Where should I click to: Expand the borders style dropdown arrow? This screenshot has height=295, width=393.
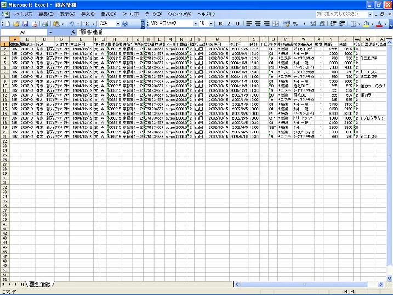(x=359, y=24)
